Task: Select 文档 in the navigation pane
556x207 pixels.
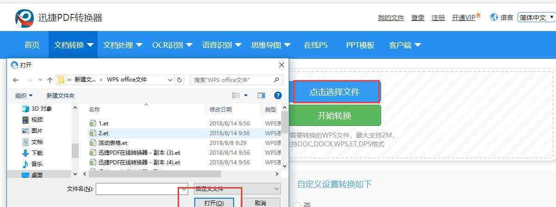Action: click(x=32, y=142)
